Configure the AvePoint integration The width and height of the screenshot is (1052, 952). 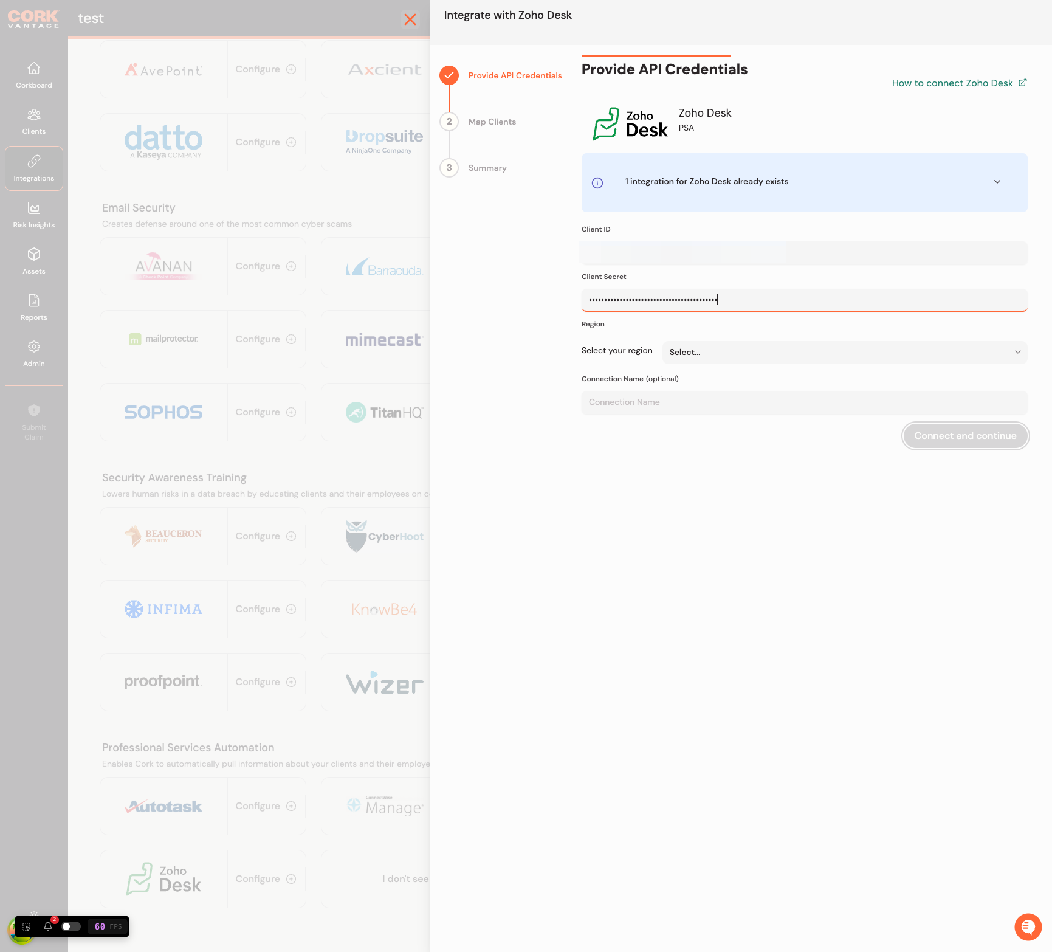(x=266, y=69)
